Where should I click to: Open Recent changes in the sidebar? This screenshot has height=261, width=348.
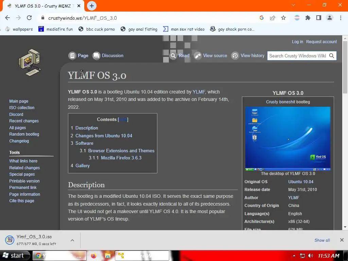tap(24, 121)
